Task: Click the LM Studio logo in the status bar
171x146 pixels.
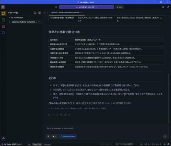Action: tap(2, 144)
